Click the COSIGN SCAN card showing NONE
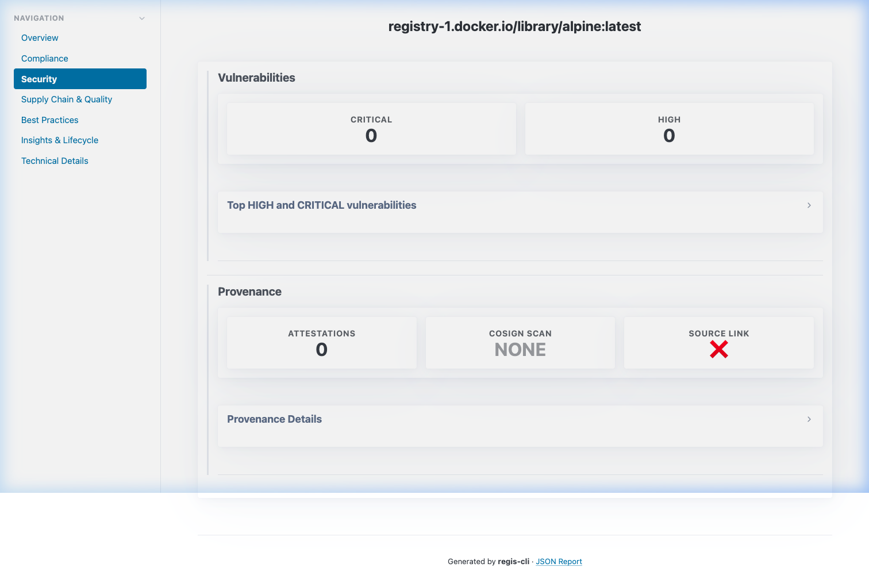Screen dimensions: 869x586 point(520,342)
